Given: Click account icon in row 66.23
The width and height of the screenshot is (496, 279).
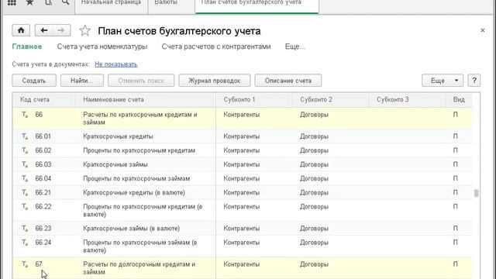Looking at the screenshot, I should point(25,228).
